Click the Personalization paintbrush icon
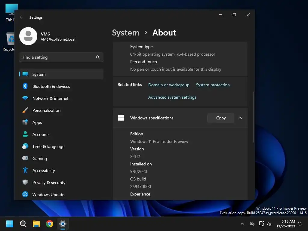Viewport: 308px width, 231px height. [x=25, y=110]
